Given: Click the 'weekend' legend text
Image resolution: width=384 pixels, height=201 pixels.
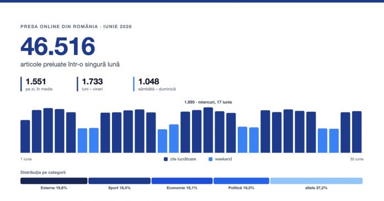Looking at the screenshot, I should [223, 159].
